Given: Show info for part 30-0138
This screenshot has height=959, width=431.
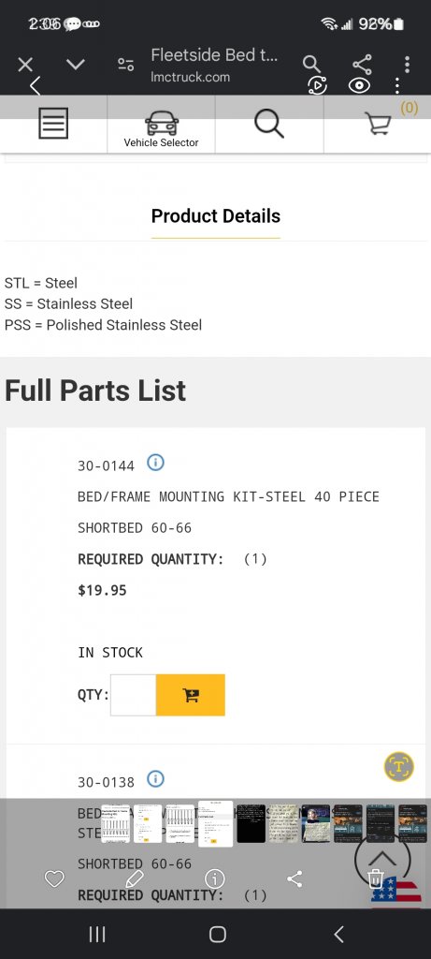Looking at the screenshot, I should pos(156,779).
